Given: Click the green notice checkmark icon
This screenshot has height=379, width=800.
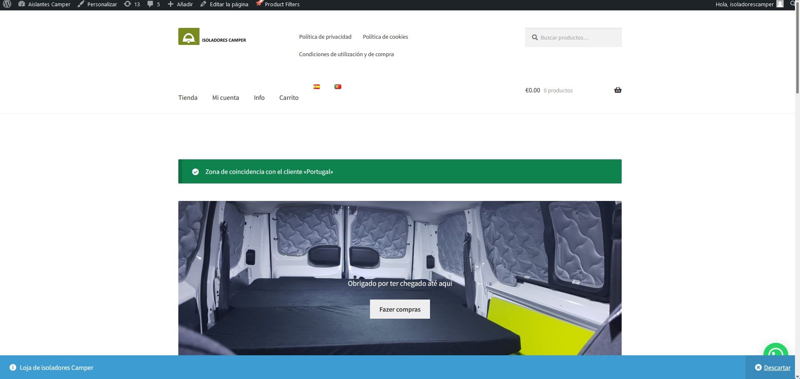Looking at the screenshot, I should click(x=195, y=172).
